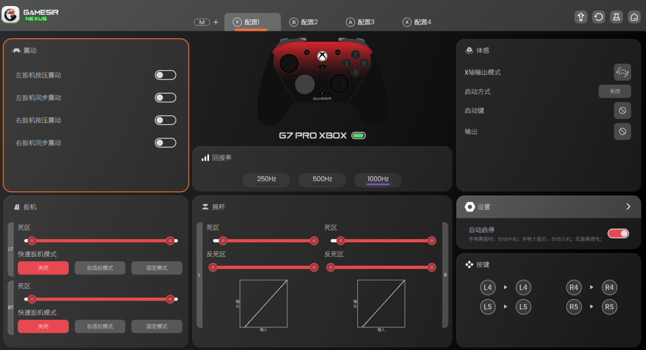Viewport: 646px width, 350px height.
Task: Switch to the 配置2 profile tab
Action: click(304, 22)
